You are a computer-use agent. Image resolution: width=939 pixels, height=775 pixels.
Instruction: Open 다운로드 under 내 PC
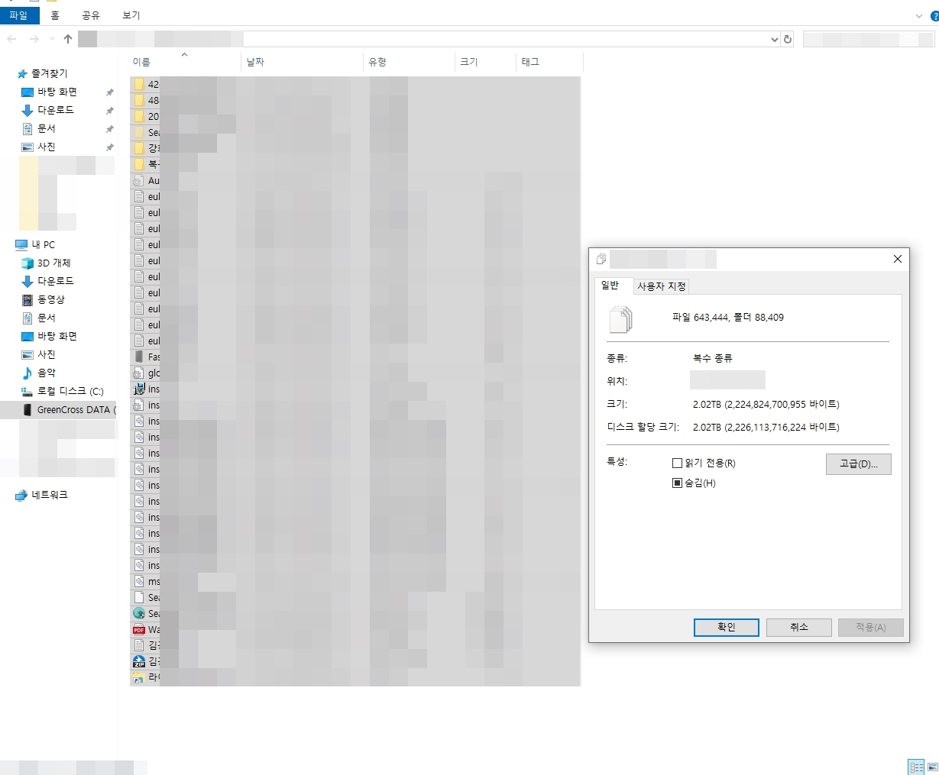tap(56, 282)
